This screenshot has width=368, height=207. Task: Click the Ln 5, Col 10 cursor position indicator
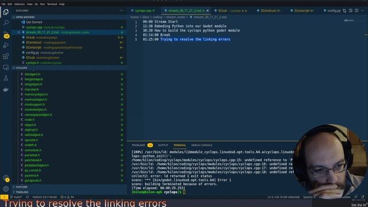(x=283, y=197)
